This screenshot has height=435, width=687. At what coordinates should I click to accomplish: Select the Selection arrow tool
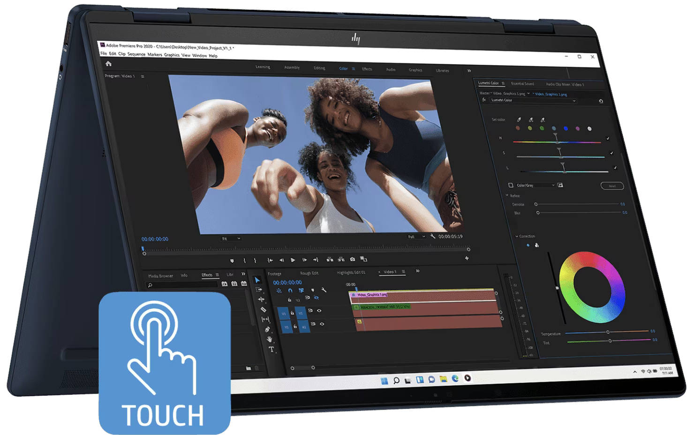pyautogui.click(x=257, y=280)
